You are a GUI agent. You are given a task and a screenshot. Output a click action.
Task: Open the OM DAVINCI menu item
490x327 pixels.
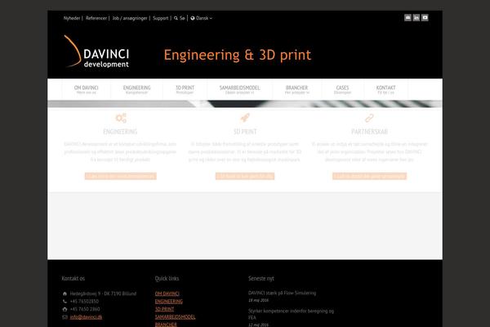[x=87, y=89]
